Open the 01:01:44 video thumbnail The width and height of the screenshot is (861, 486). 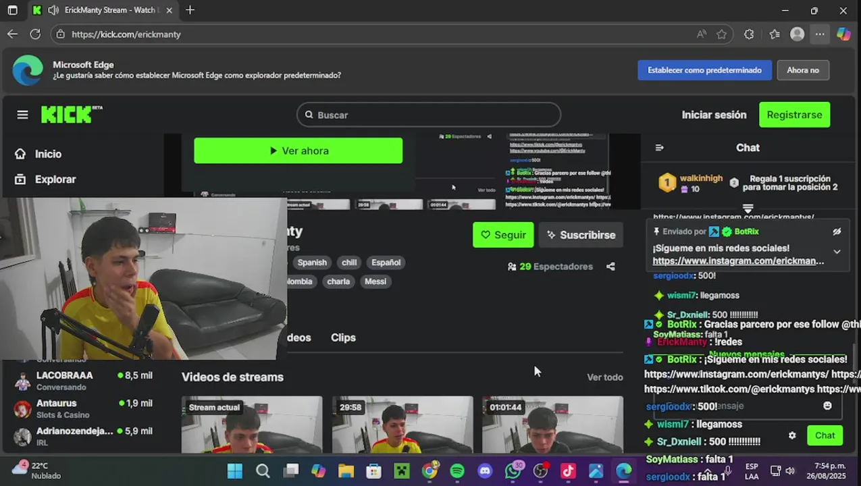click(x=553, y=425)
